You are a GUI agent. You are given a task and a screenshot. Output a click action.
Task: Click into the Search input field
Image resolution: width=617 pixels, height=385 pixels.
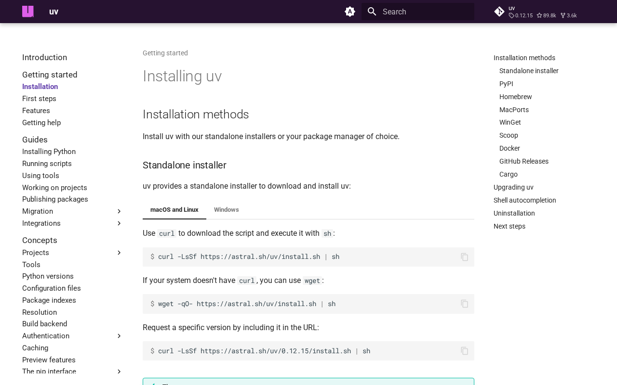[418, 12]
